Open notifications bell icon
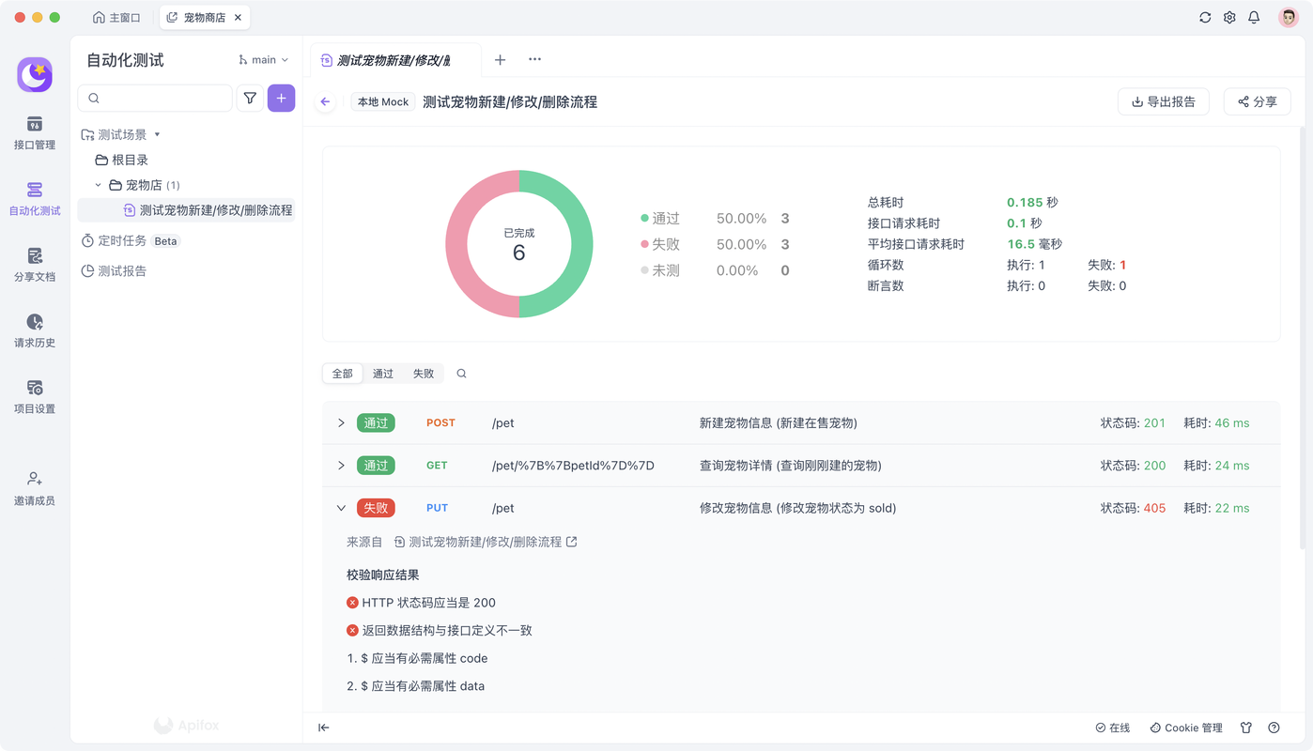Viewport: 1313px width, 751px height. coord(1254,17)
